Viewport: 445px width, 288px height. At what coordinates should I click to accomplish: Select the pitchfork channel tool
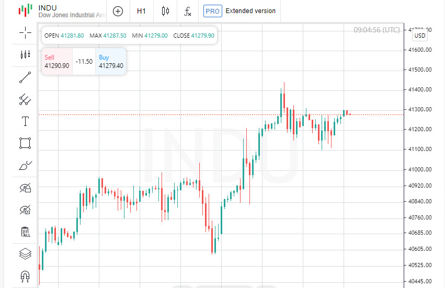pyautogui.click(x=25, y=99)
